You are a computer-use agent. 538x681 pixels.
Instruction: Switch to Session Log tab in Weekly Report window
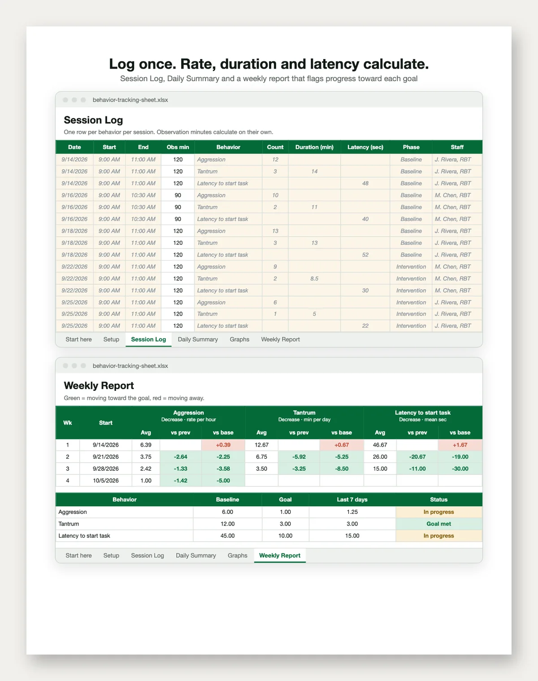tap(148, 555)
